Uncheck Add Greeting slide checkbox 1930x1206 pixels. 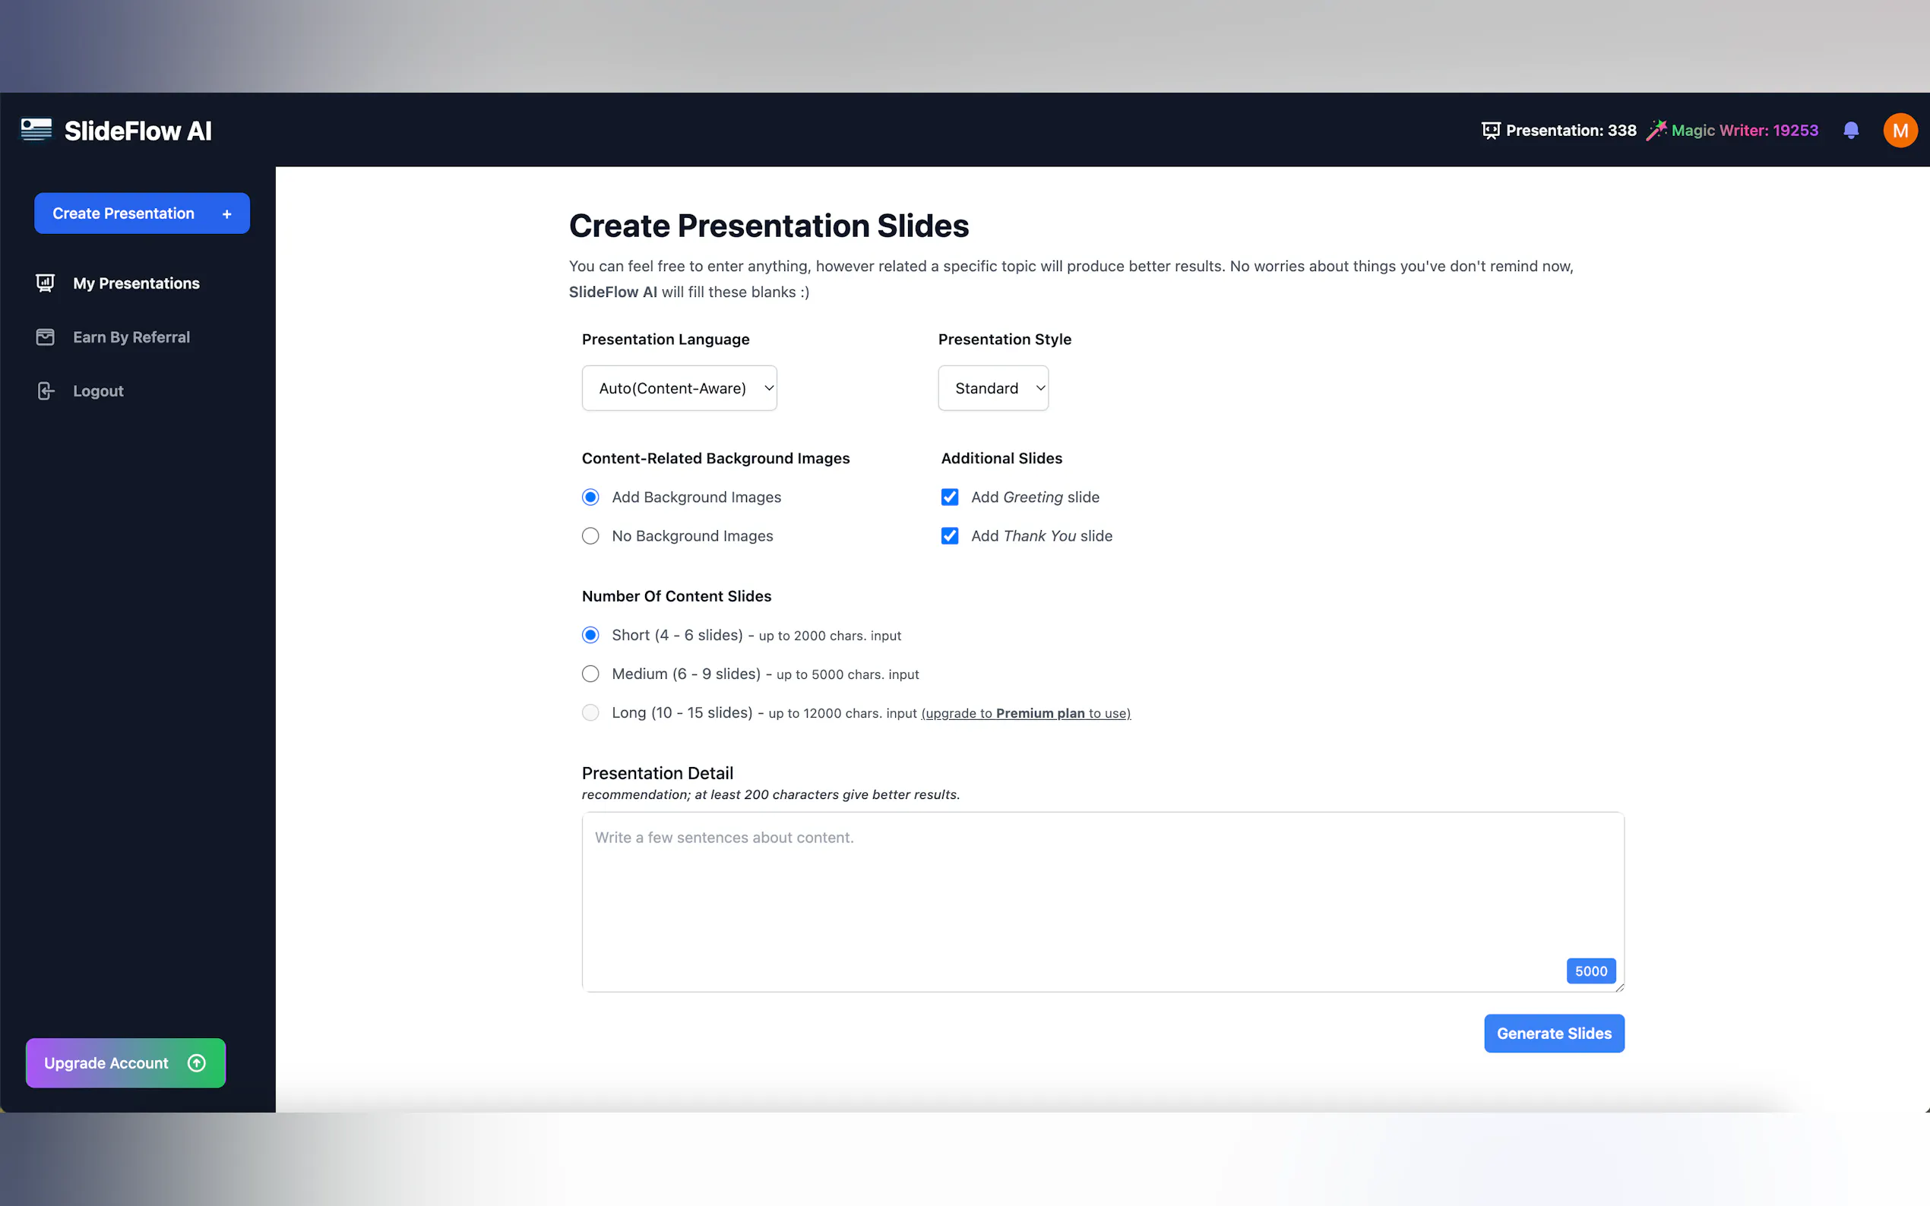[x=950, y=497]
